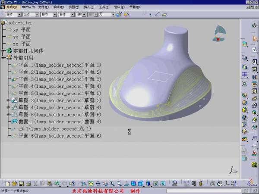Select 点.1 tree entry

tap(55, 129)
